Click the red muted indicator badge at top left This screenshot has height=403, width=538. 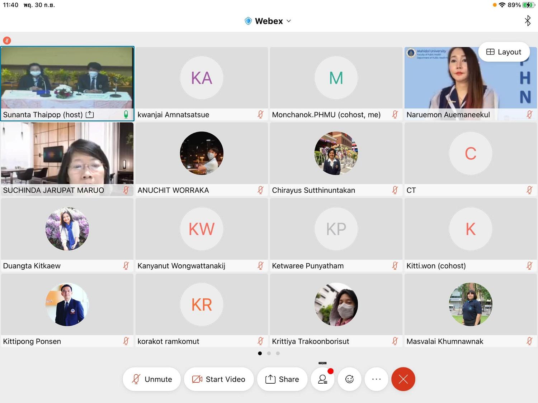point(7,40)
